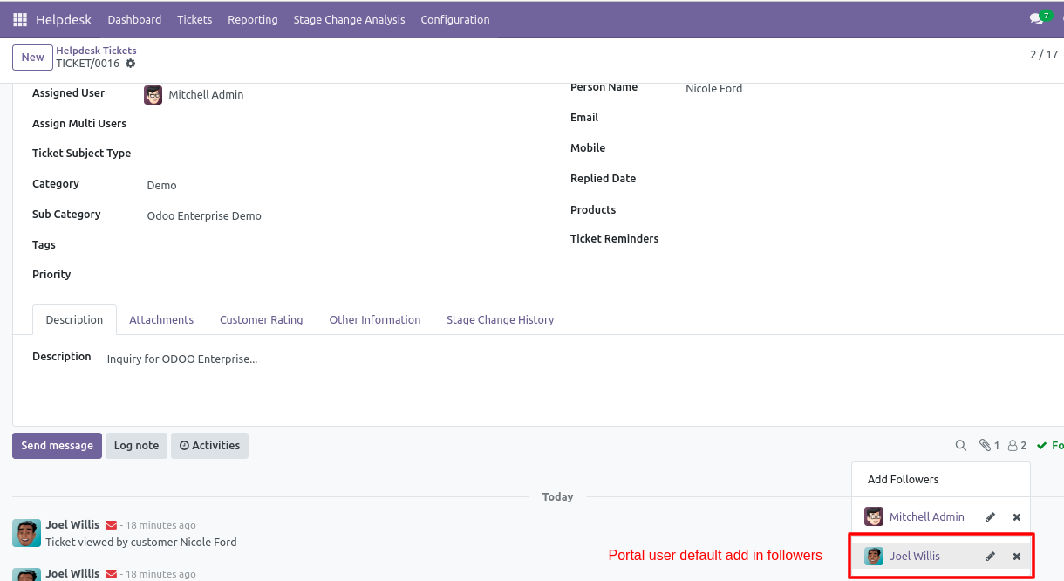Viewport: 1064px width, 581px height.
Task: Open Mitchell Admin follower link
Action: tap(927, 517)
